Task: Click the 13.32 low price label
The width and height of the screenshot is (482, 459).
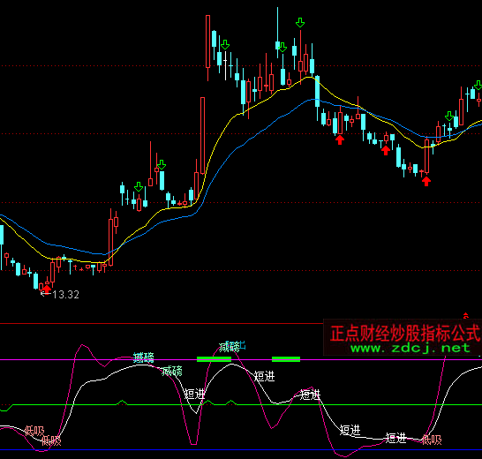Action: [x=66, y=295]
